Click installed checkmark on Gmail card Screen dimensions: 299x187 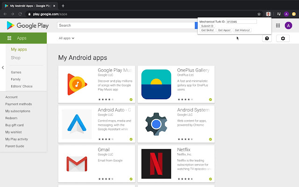point(131,179)
